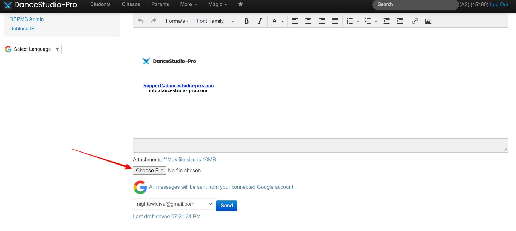This screenshot has width=516, height=231.
Task: Expand numbered list style options
Action: coord(376,21)
